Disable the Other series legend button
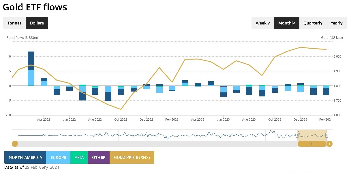This screenshot has width=351, height=173. click(99, 157)
